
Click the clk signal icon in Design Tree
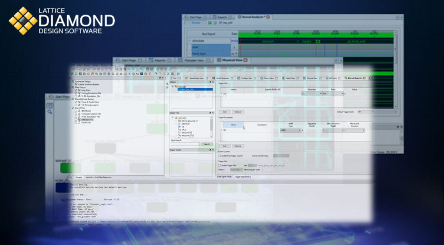[179, 127]
